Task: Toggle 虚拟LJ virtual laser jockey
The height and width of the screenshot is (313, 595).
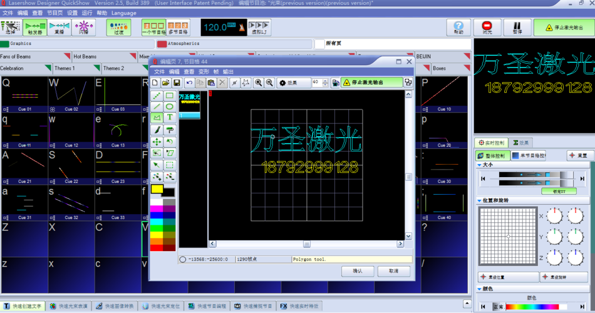Action: tap(259, 28)
